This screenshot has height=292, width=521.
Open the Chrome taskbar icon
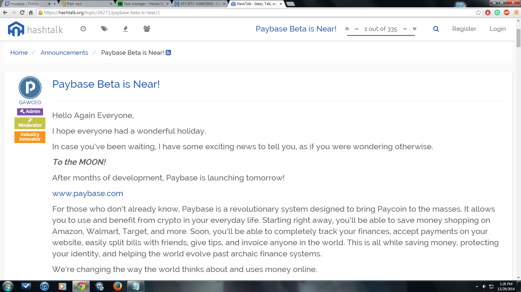point(81,286)
